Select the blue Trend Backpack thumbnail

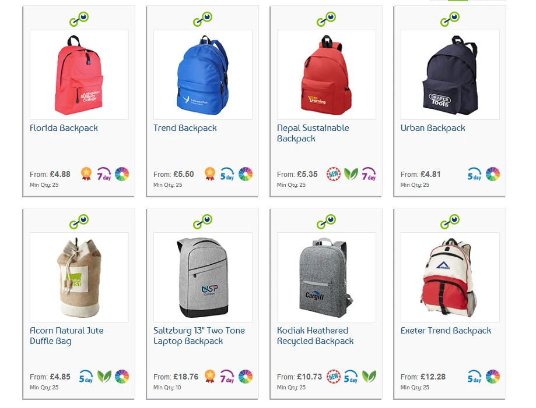pyautogui.click(x=203, y=74)
